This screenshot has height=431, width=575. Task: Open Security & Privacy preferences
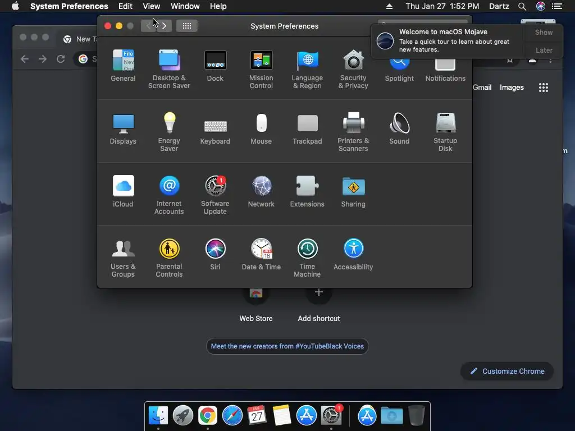(x=353, y=69)
